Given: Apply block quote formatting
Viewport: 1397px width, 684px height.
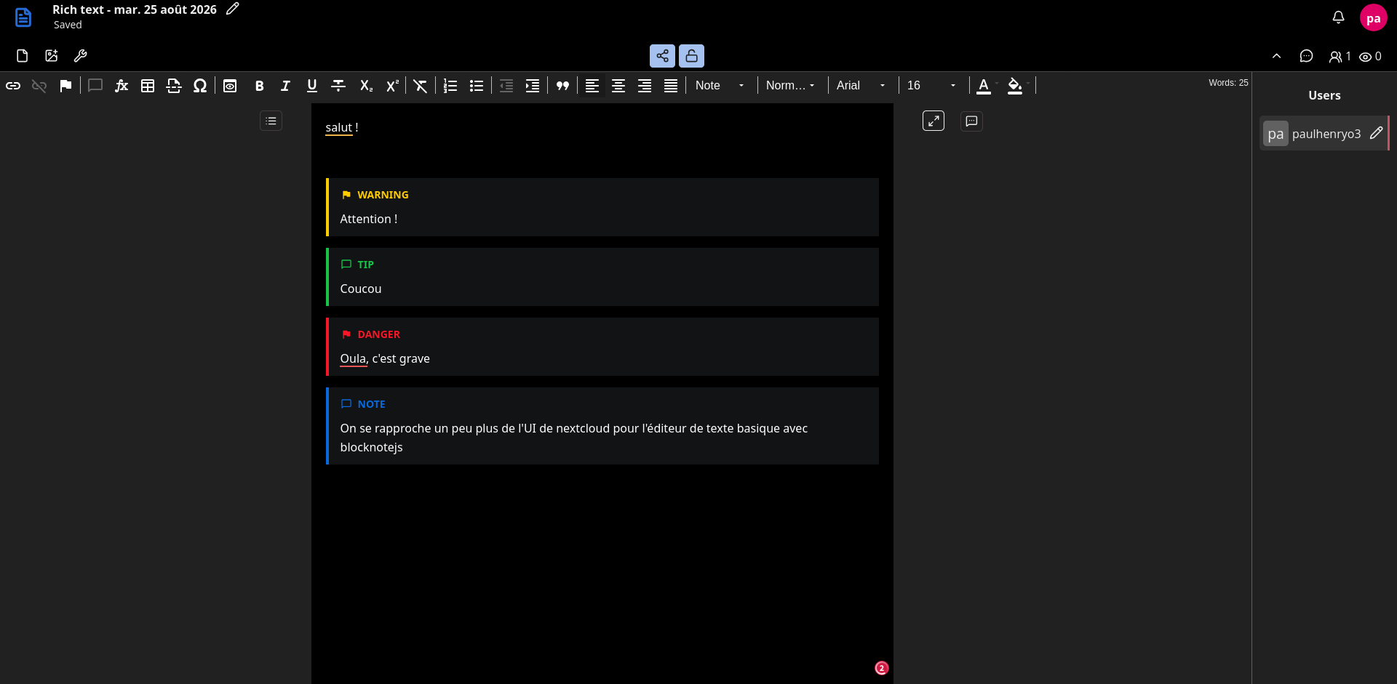Looking at the screenshot, I should pyautogui.click(x=562, y=86).
